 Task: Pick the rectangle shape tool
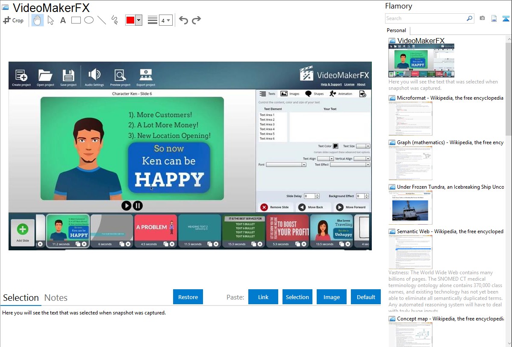tap(76, 20)
